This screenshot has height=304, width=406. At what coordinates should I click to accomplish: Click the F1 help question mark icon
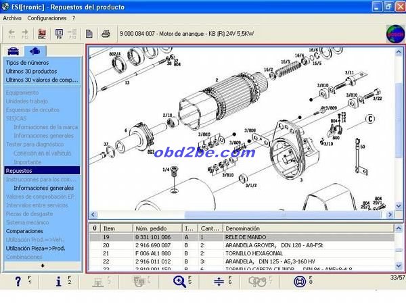[x=18, y=281]
